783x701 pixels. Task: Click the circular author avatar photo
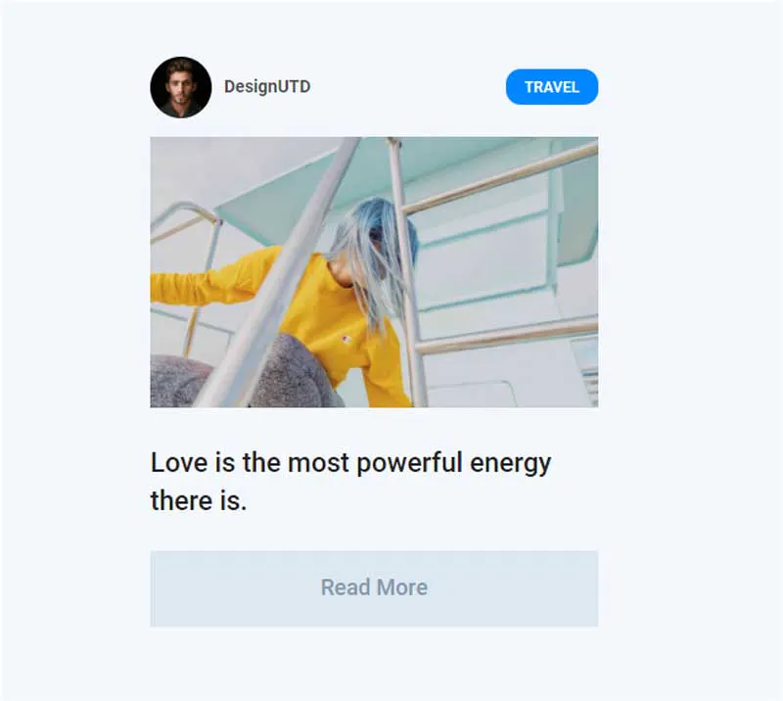click(x=181, y=87)
